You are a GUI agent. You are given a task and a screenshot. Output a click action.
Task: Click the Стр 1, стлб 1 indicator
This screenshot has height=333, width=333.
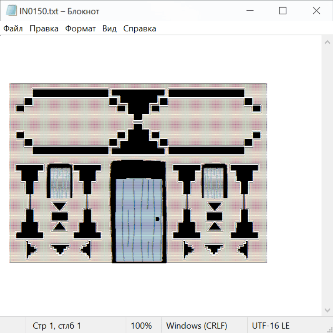57,326
